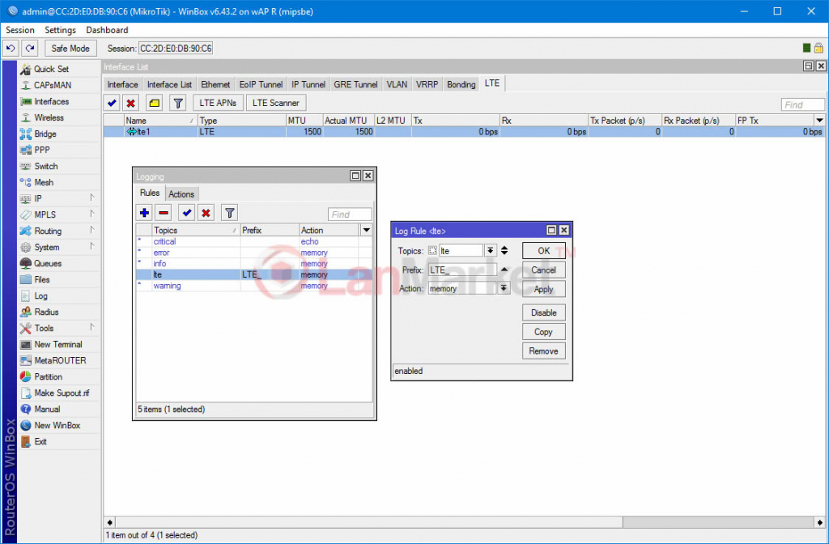Click the horizontal scrollbar under the Interface List

coord(364,522)
